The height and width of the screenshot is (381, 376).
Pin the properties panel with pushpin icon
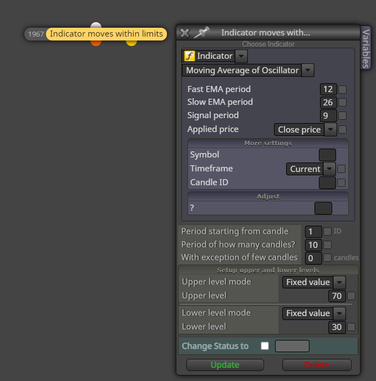(x=201, y=33)
